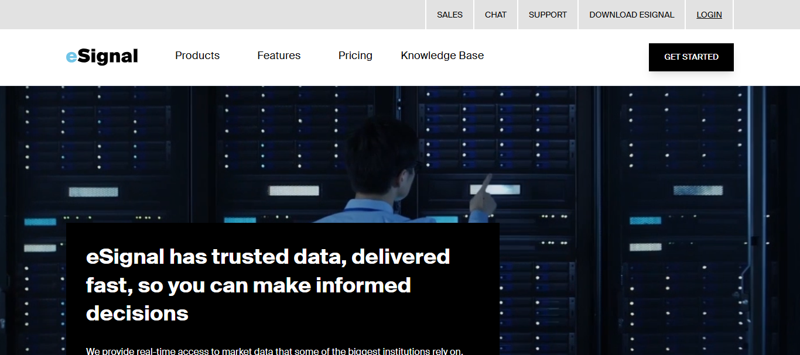The width and height of the screenshot is (800, 355).
Task: Click DOWNLOAD ESIGNAL in top bar
Action: (x=632, y=15)
